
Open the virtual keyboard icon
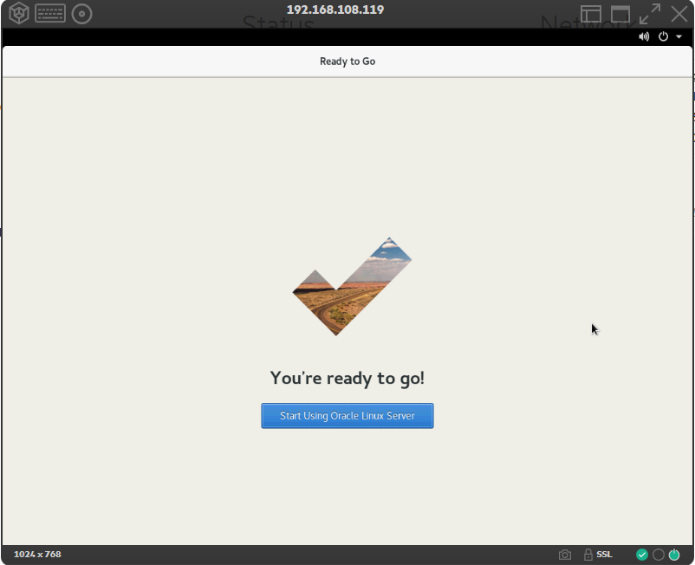(50, 13)
